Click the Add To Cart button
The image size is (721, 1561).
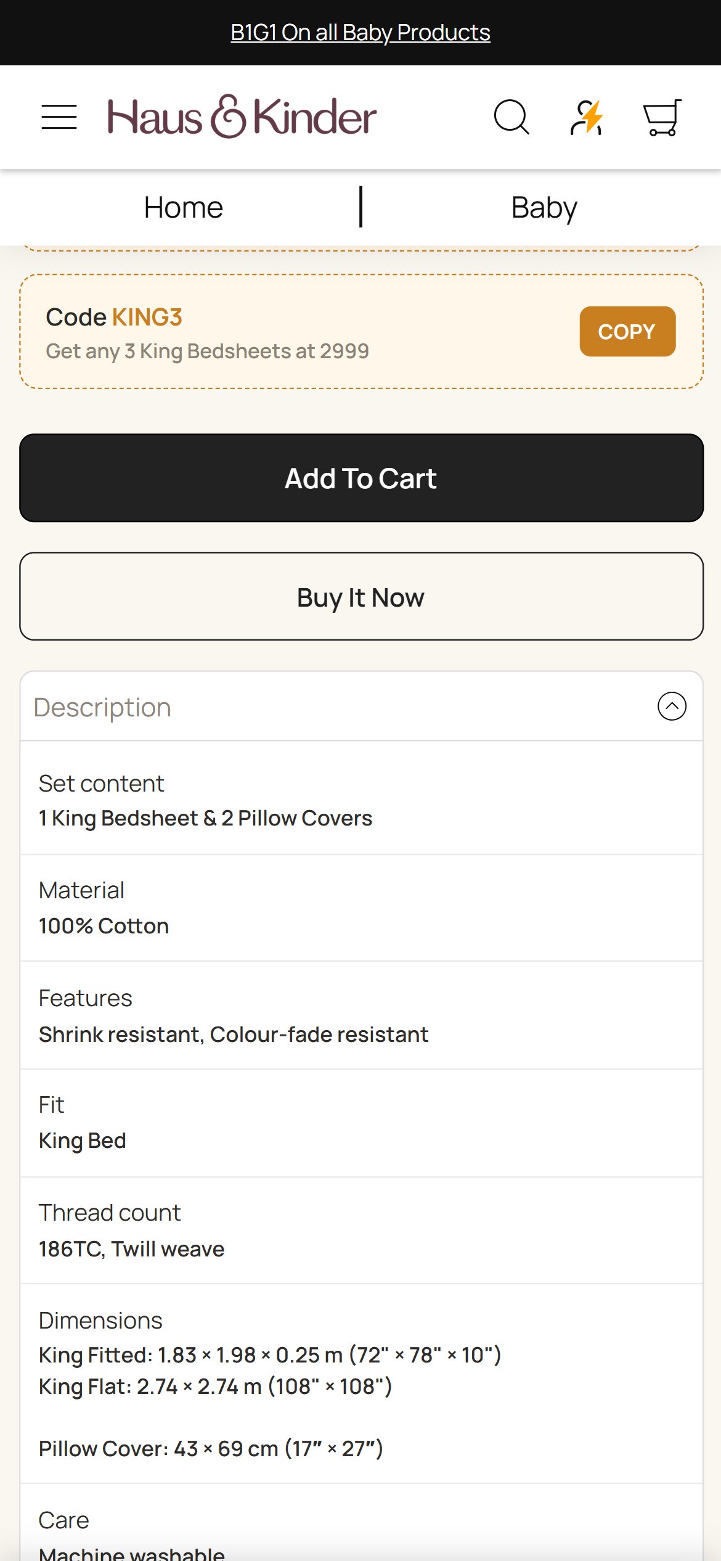coord(361,478)
